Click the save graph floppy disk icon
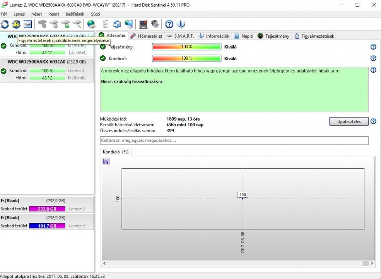The image size is (381, 279). coord(106,161)
